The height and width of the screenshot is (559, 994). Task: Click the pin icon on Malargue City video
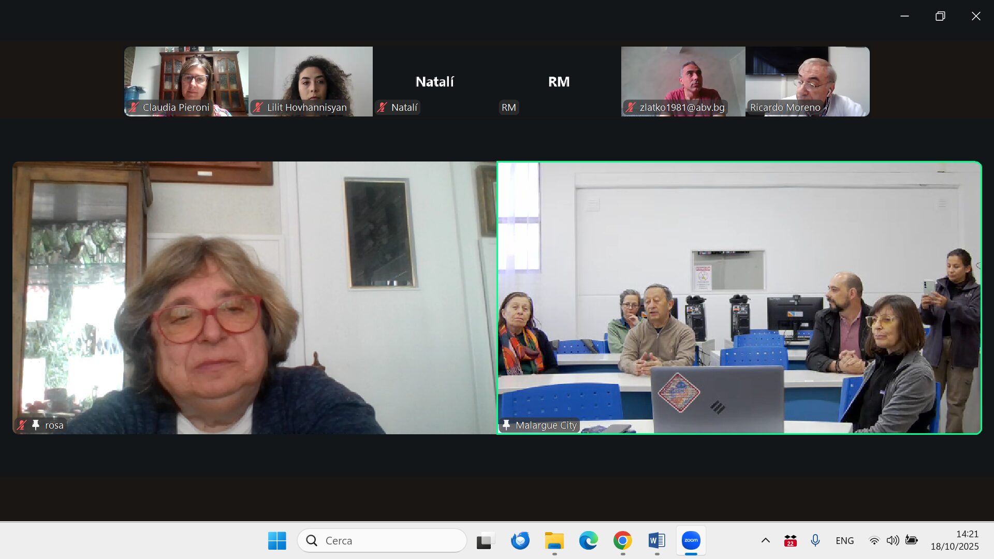coord(506,425)
